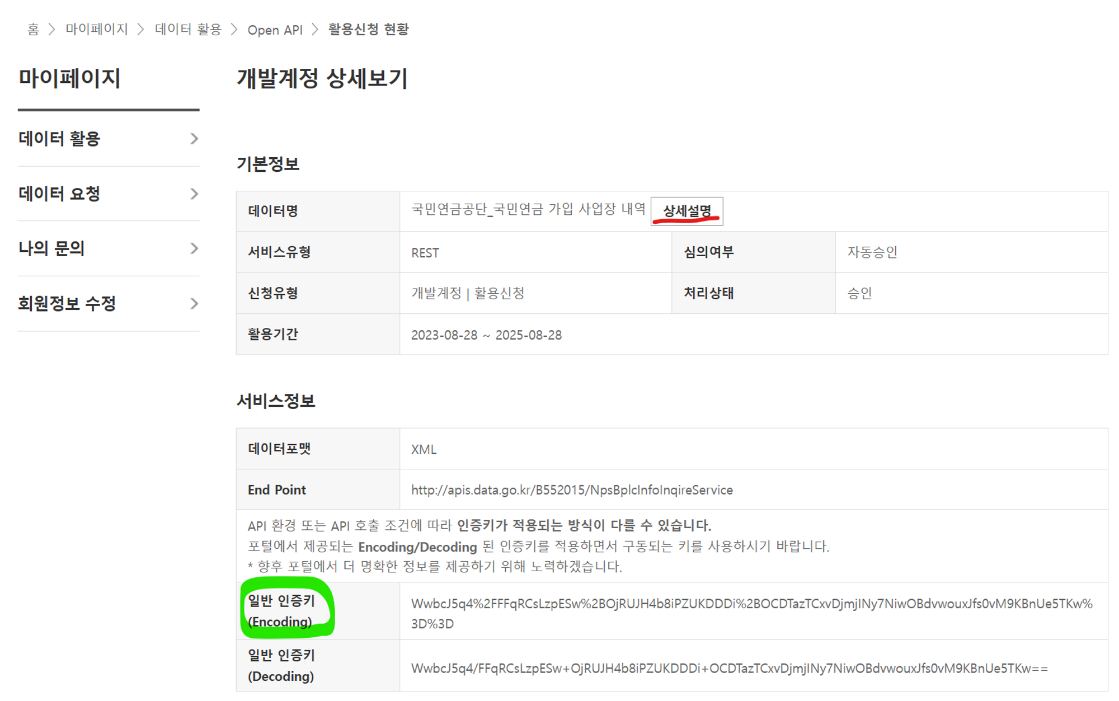Go to 홈 breadcrumb link

pos(33,29)
